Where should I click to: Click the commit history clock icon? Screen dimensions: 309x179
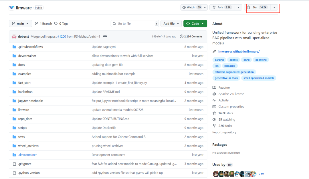tap(181, 36)
